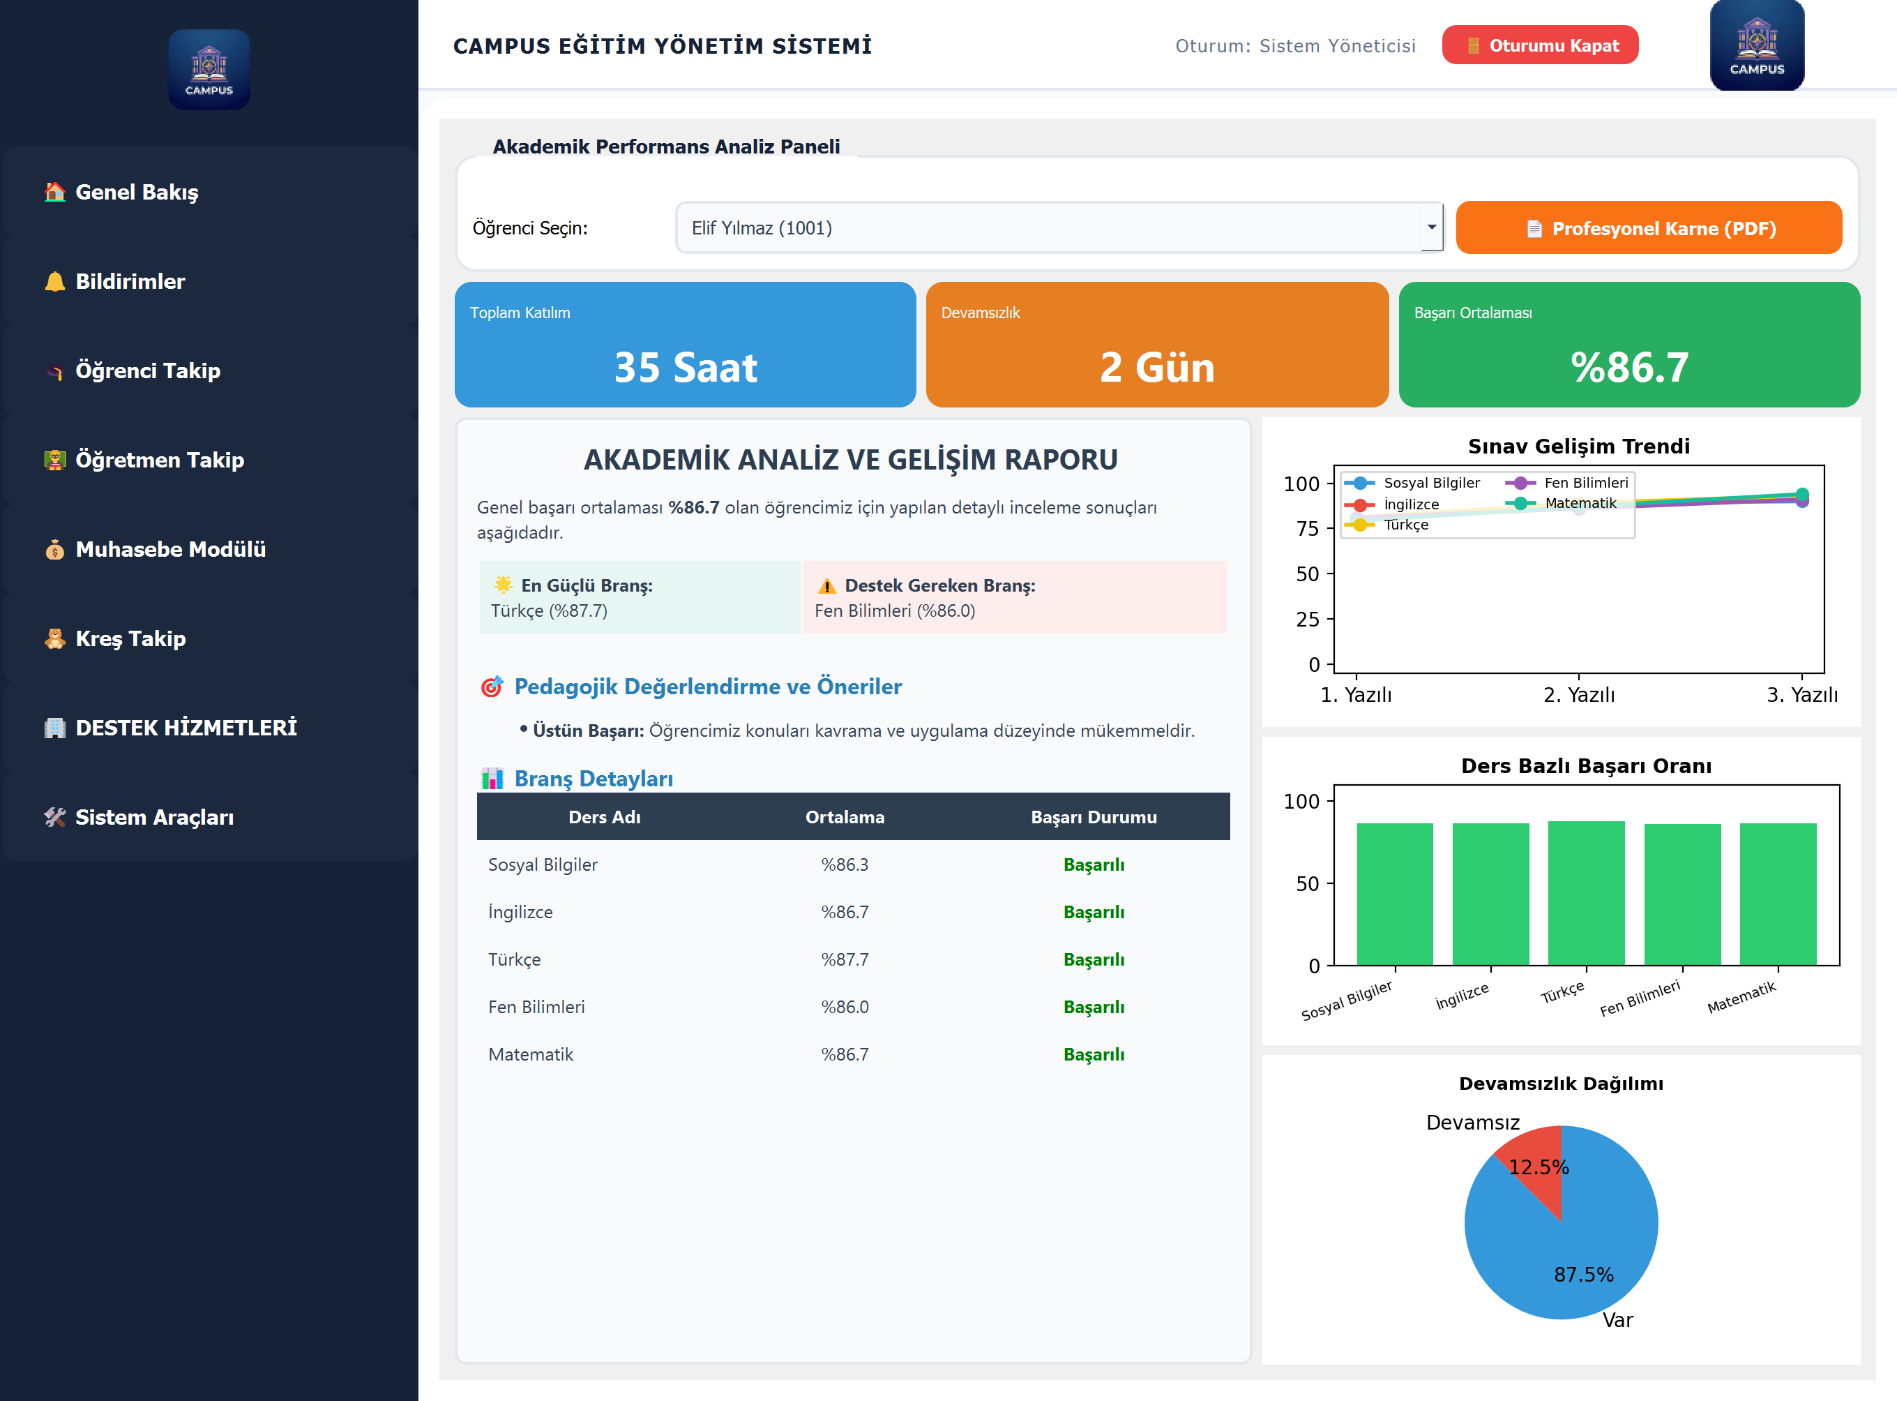Image resolution: width=1897 pixels, height=1401 pixels.
Task: Select the Elif Yılmaz (1001) combo box
Action: pyautogui.click(x=1059, y=227)
